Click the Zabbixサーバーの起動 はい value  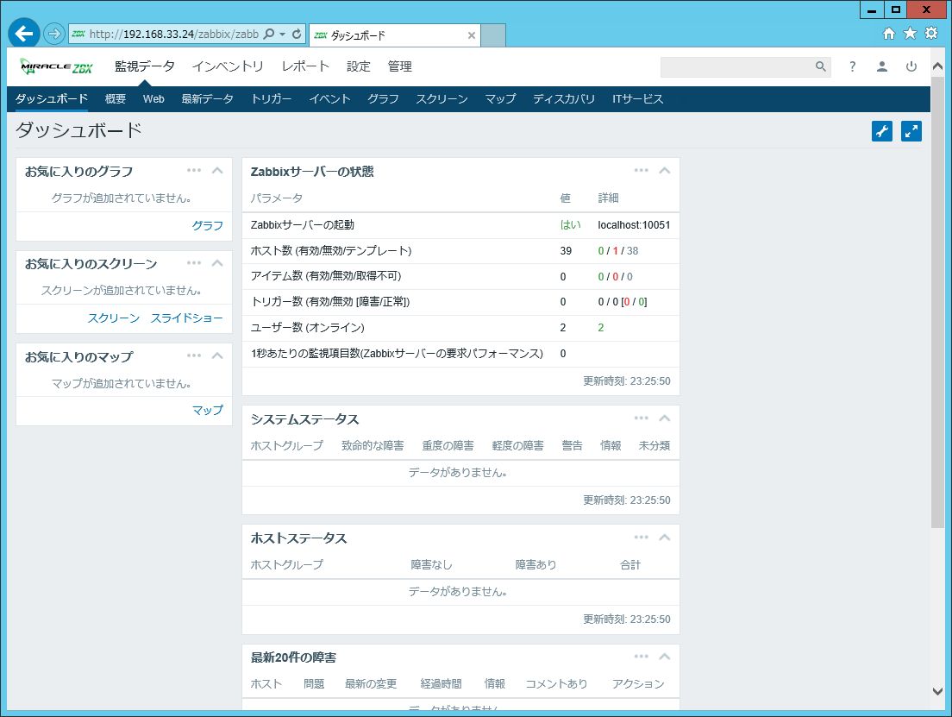click(570, 225)
